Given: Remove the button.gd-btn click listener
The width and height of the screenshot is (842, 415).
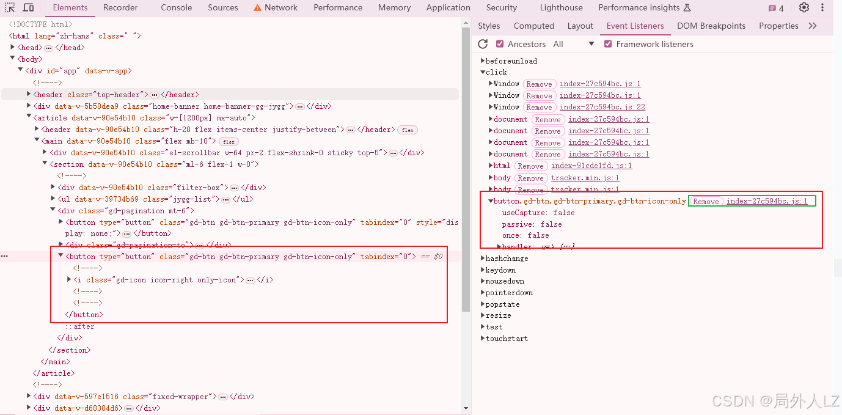Looking at the screenshot, I should [x=706, y=202].
